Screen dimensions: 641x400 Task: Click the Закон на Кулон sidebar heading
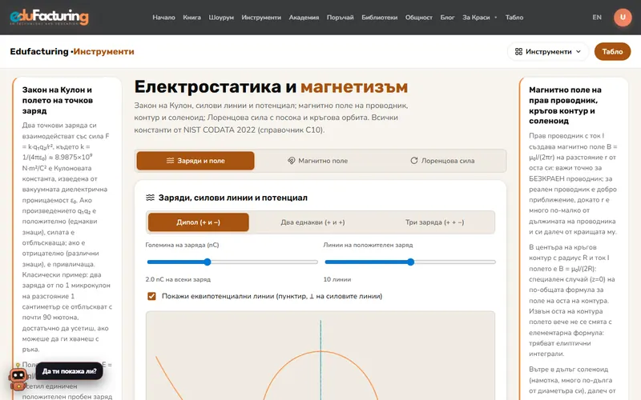[x=57, y=100]
